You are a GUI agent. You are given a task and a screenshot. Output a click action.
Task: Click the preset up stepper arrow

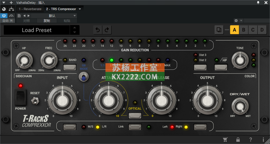click(x=75, y=28)
